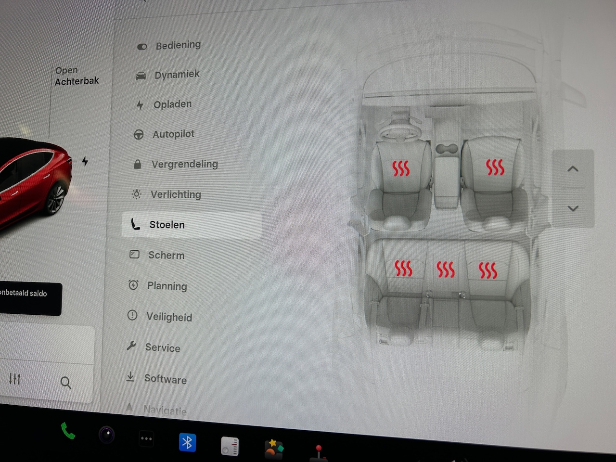Tap the search magnifier icon
This screenshot has height=462, width=616.
click(66, 383)
